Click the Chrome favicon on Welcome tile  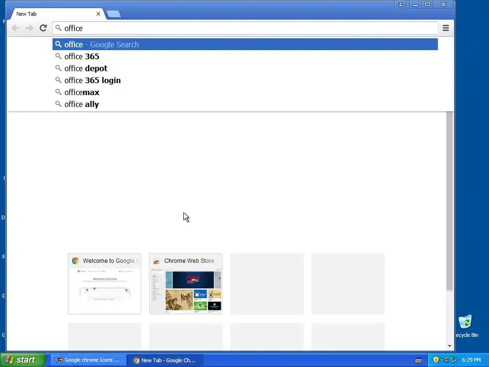tap(75, 261)
